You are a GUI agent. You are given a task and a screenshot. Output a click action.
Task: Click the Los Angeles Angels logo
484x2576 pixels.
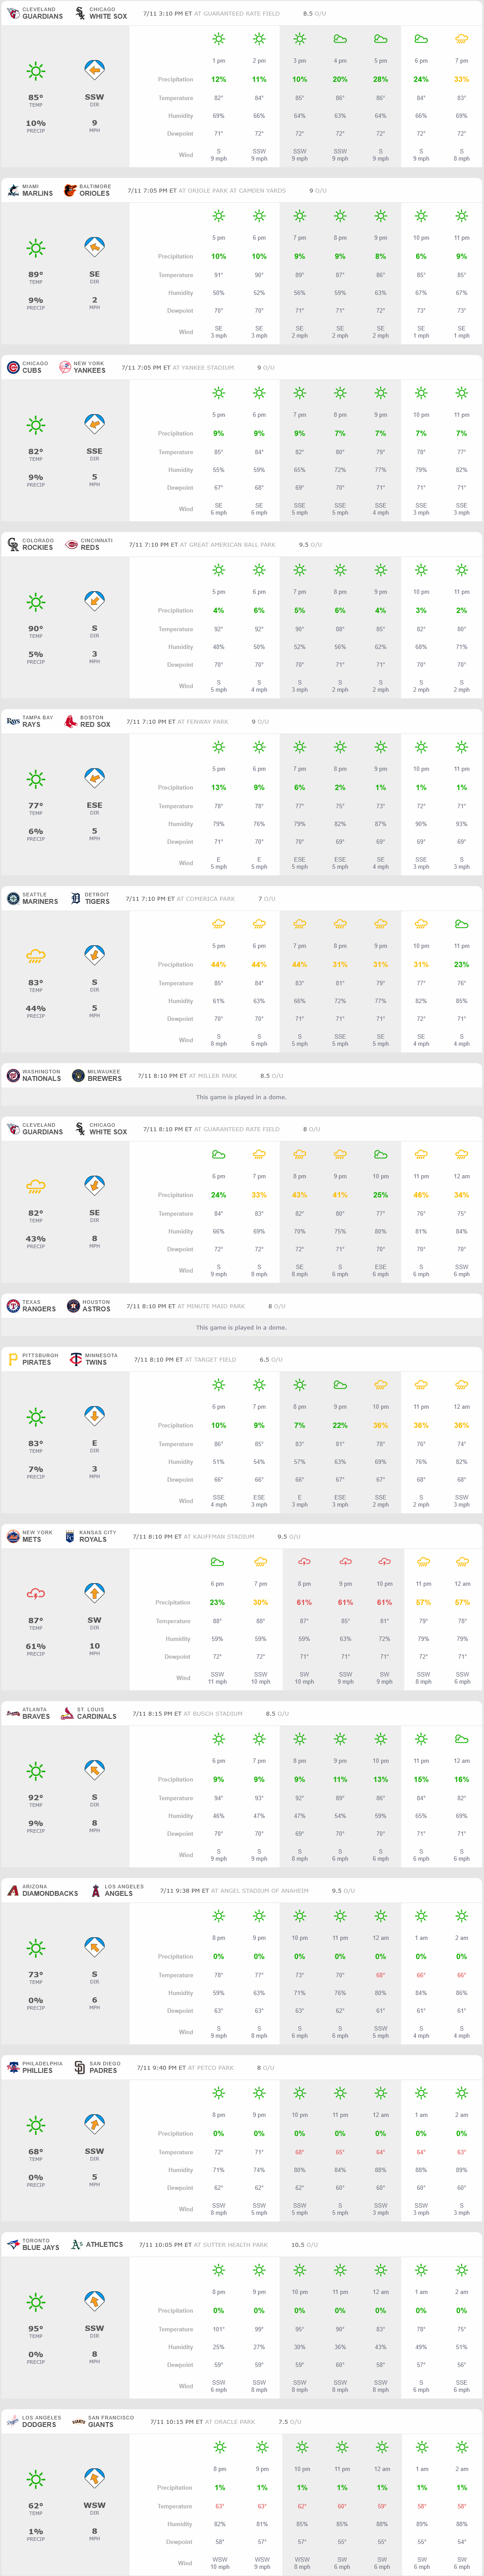tap(96, 1890)
